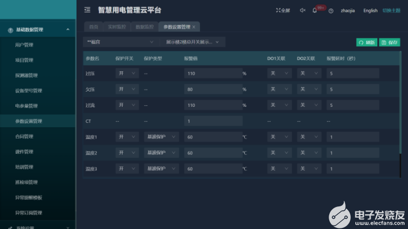Switch to the 首页 tab
Viewport: 408px width, 229px height.
coord(93,27)
